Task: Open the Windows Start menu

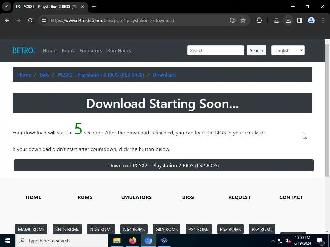Action: click(x=8, y=241)
